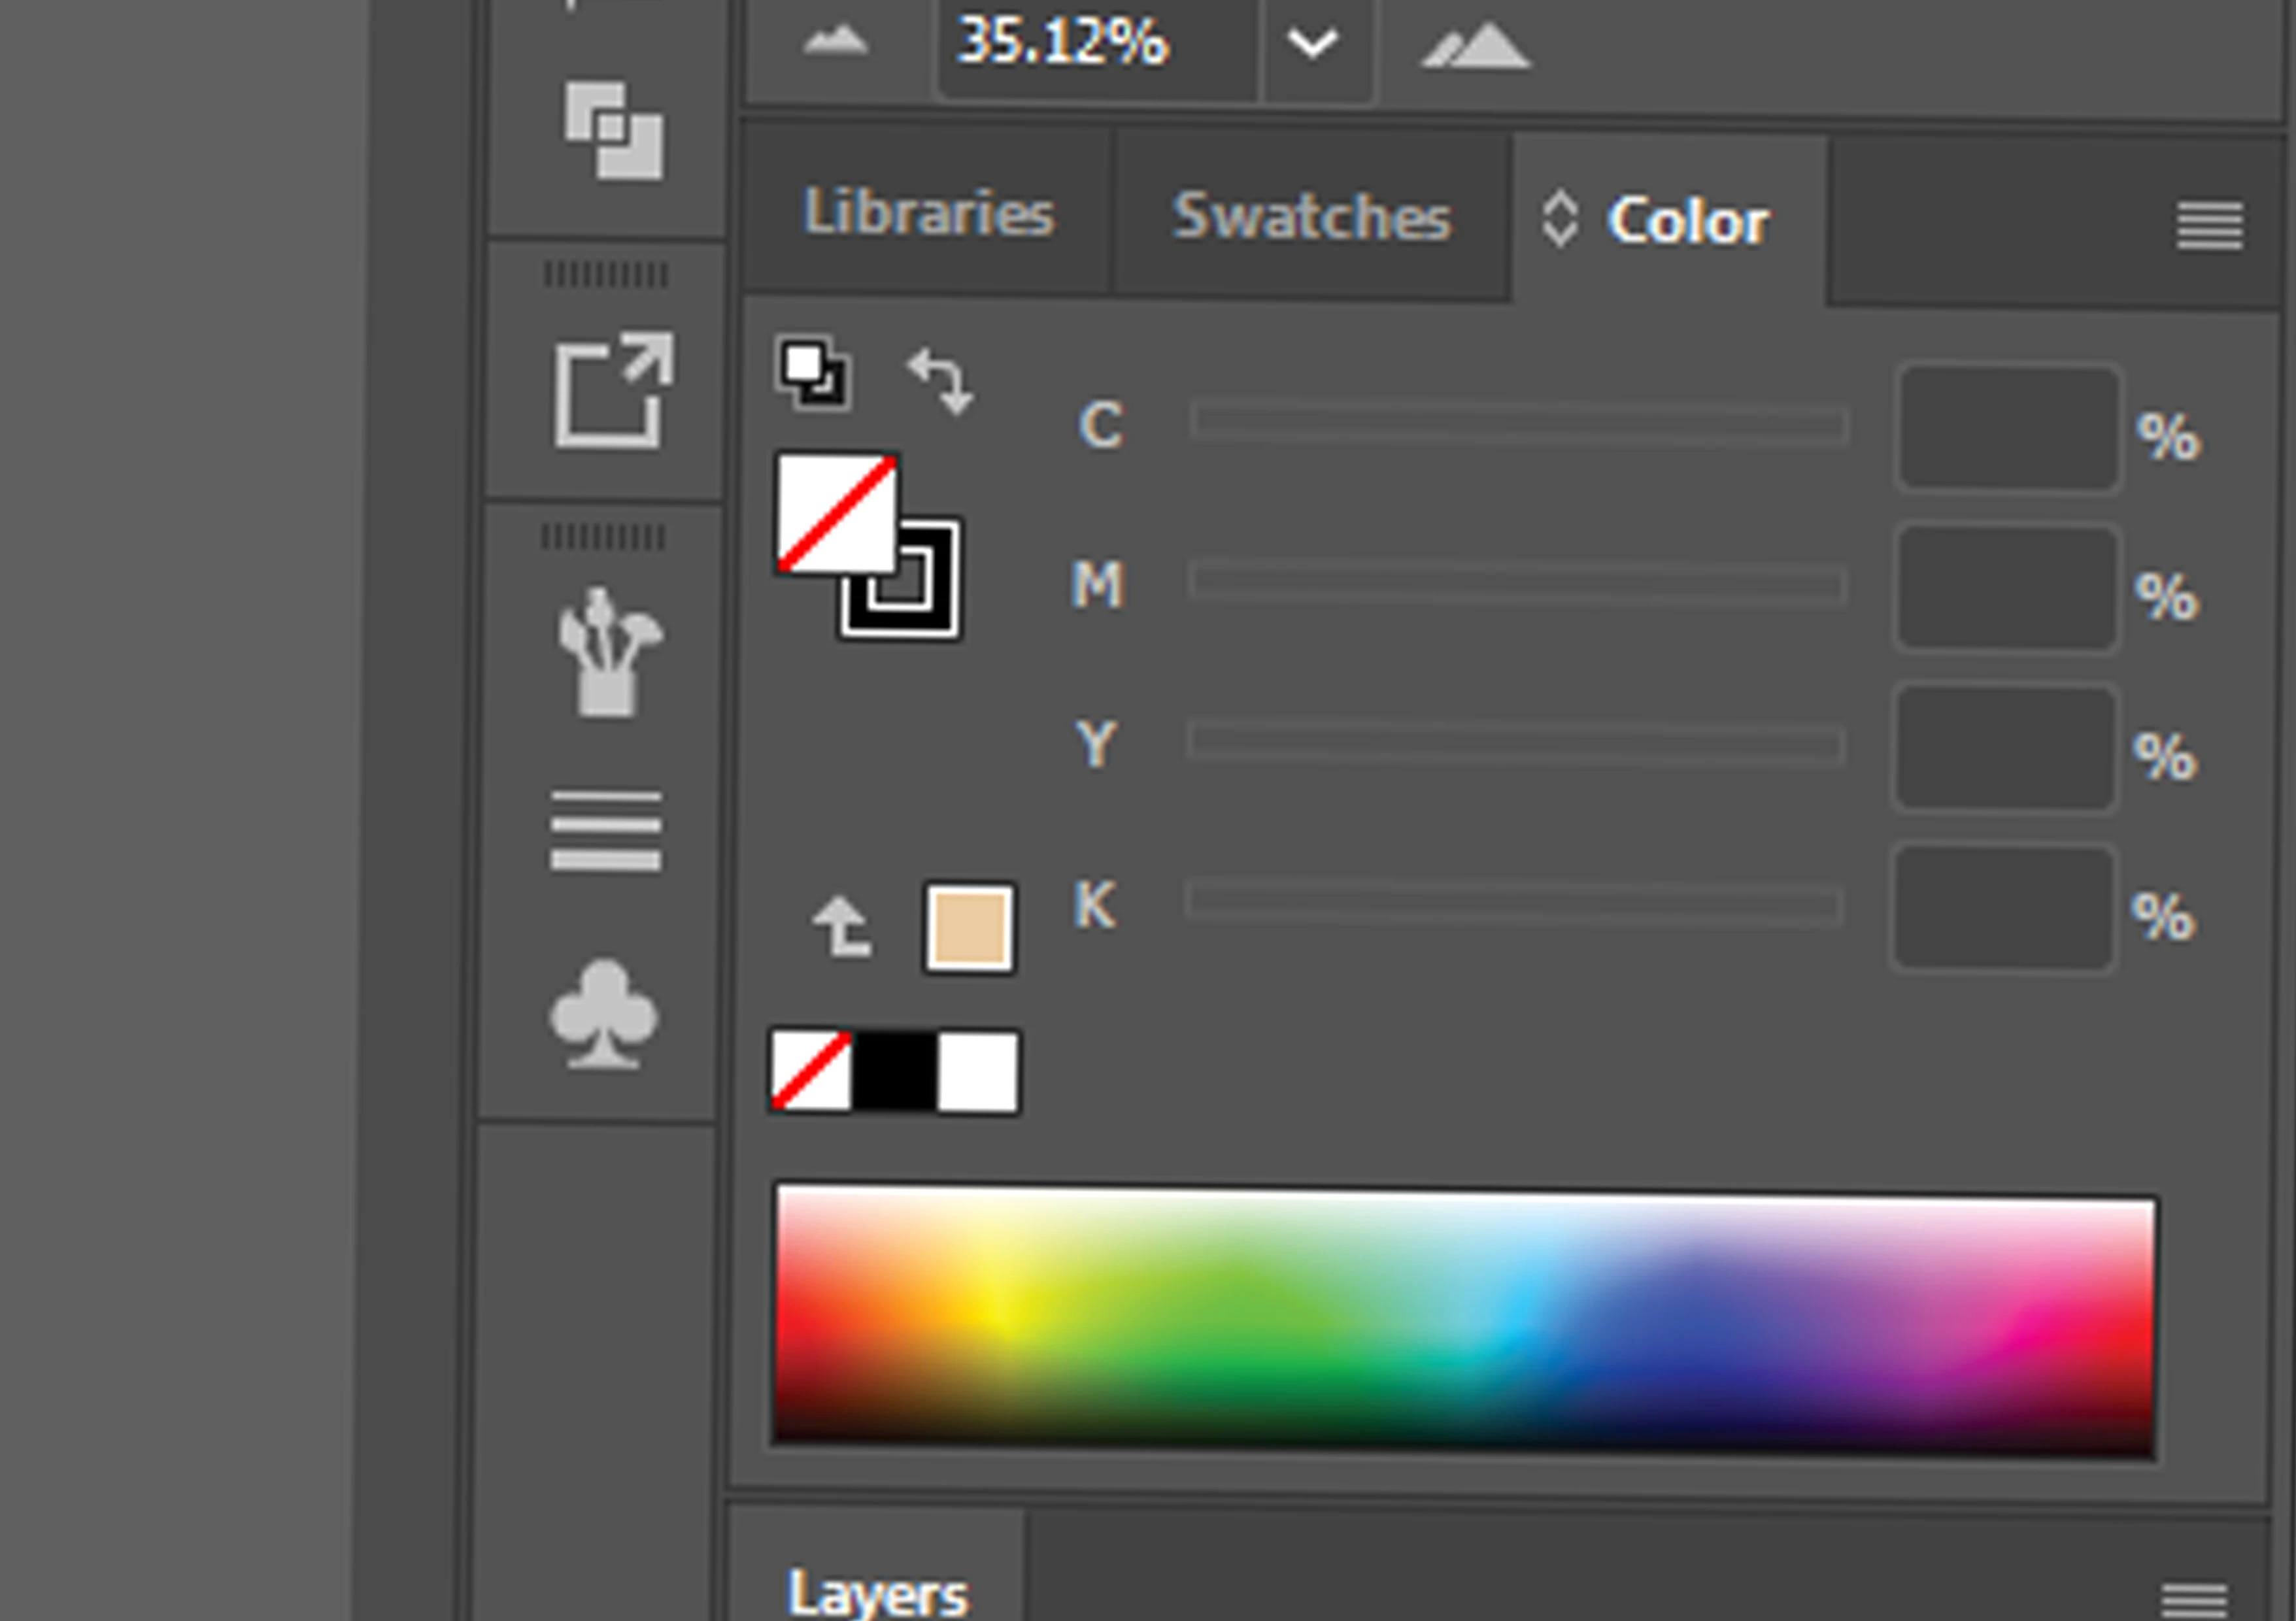Cycle Color panel view with tab arrows
Image resolution: width=2296 pixels, height=1621 pixels.
1560,219
